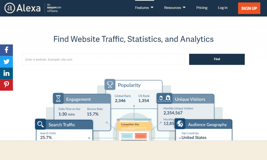267x160 pixels.
Task: Share page via Pinterest icon
Action: point(6,85)
